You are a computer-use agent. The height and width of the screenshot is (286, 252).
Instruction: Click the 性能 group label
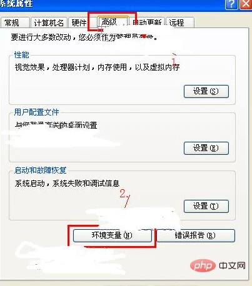[22, 55]
